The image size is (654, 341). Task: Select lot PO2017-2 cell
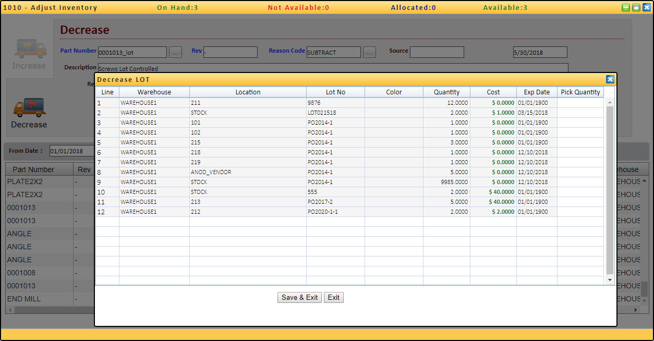coord(336,202)
